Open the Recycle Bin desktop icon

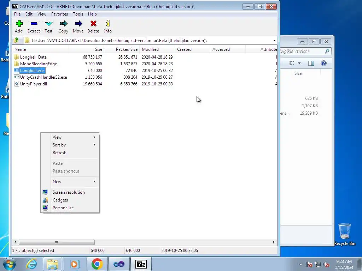tap(344, 234)
